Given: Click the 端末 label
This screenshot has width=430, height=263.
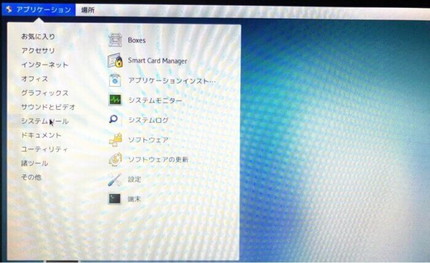Looking at the screenshot, I should 135,199.
